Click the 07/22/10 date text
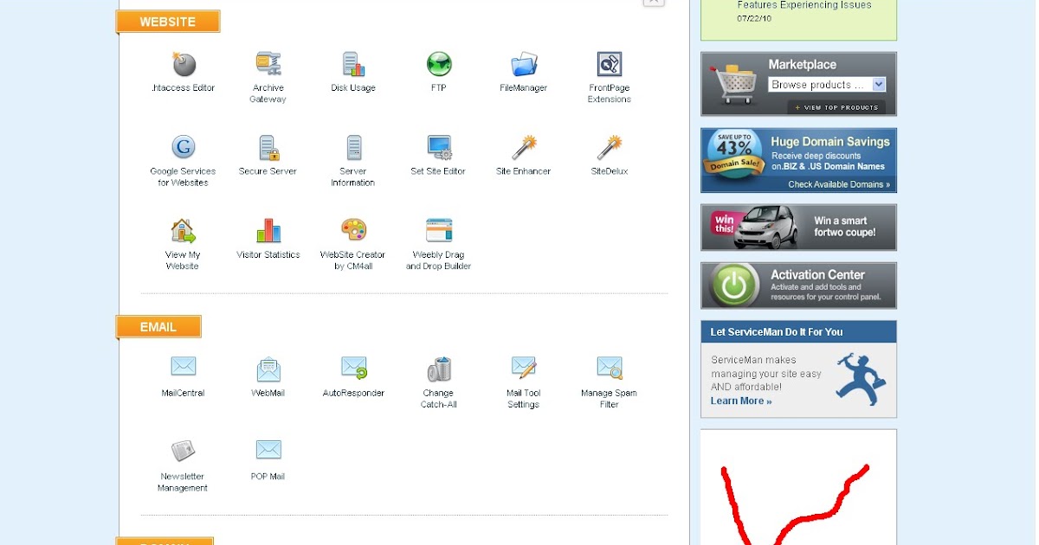Screen dimensions: 1039x545 pyautogui.click(x=754, y=18)
